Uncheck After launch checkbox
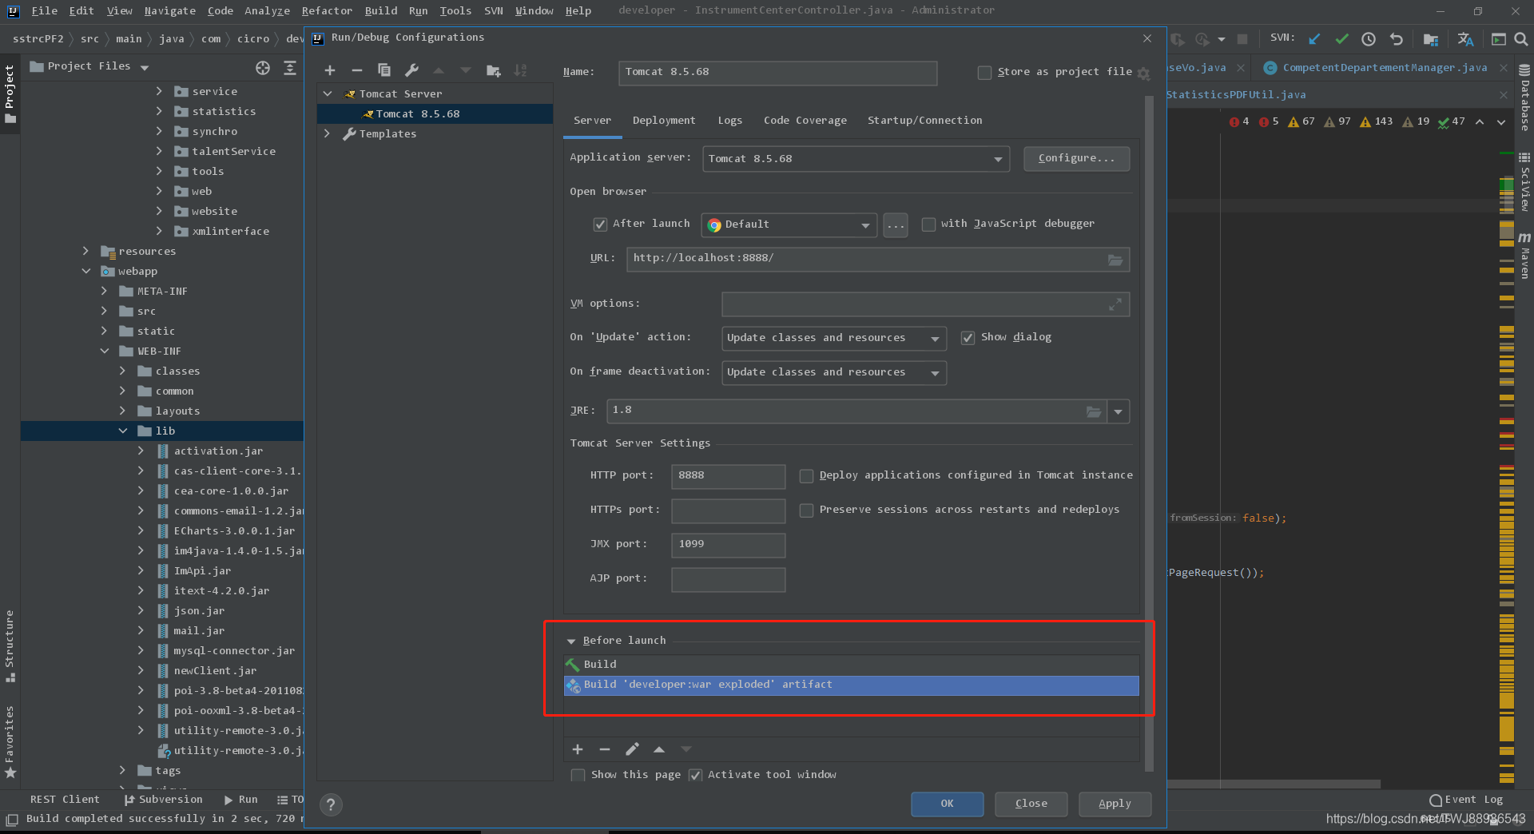This screenshot has height=834, width=1534. click(x=600, y=224)
